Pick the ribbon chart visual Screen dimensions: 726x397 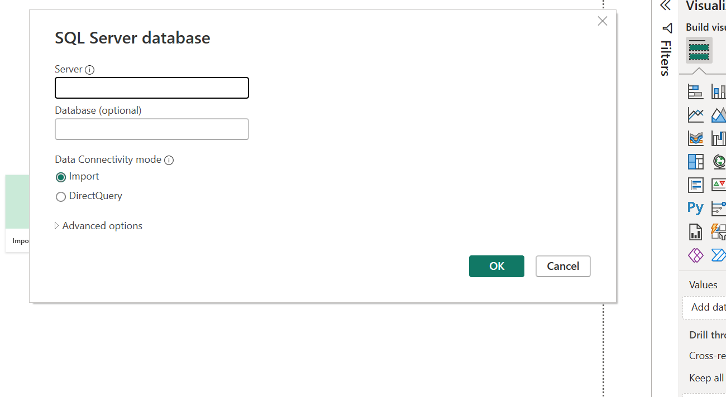[695, 138]
